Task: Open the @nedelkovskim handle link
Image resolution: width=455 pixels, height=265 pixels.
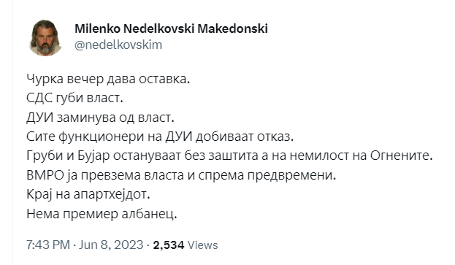Action: tap(118, 45)
